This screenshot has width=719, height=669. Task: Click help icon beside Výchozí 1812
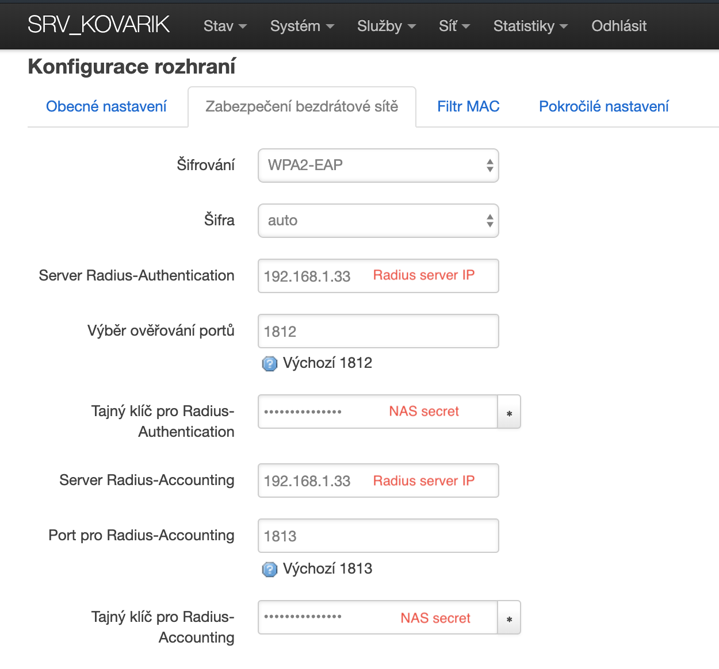[269, 363]
